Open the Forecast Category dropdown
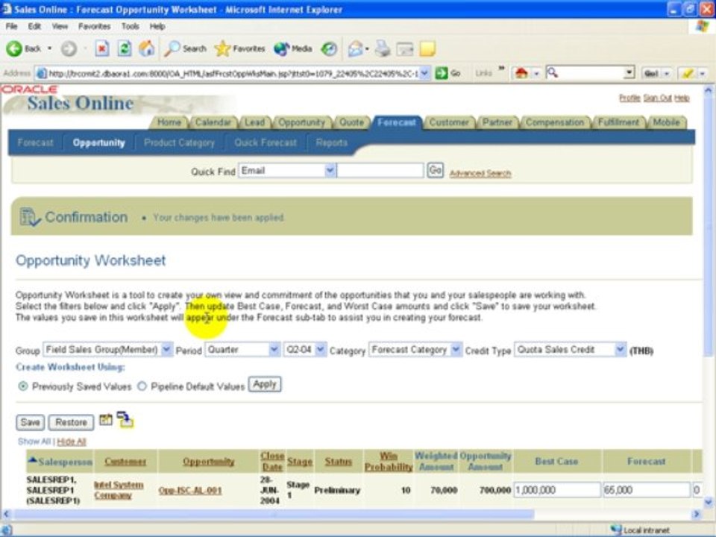The width and height of the screenshot is (716, 537). 456,349
